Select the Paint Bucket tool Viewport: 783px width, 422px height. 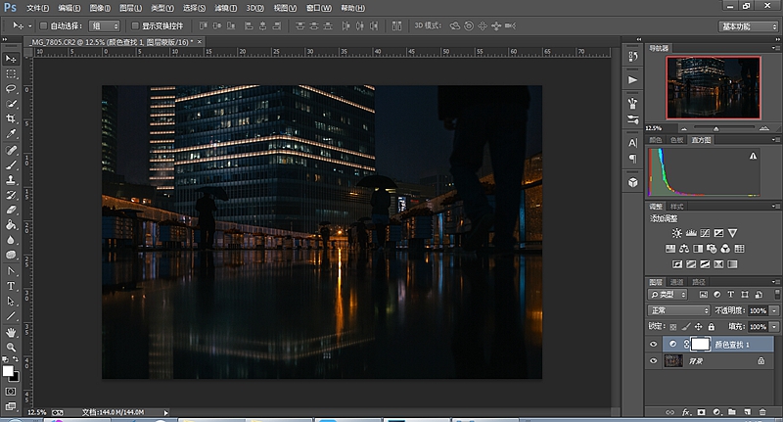11,225
